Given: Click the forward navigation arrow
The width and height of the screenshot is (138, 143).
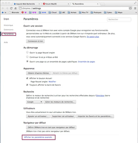Looking at the screenshot, I should tap(7, 8).
